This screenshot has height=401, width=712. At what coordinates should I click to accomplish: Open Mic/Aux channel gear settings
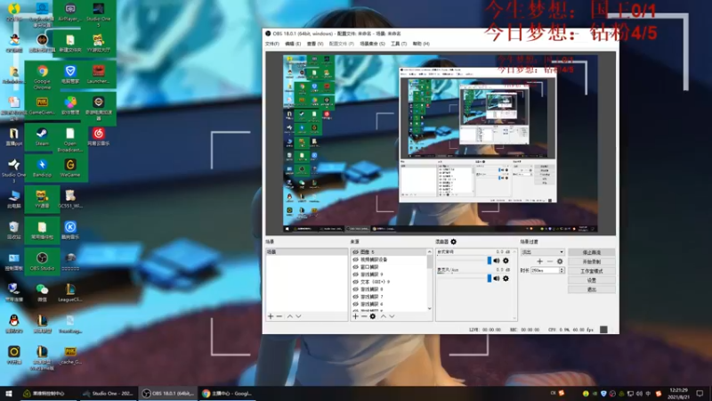click(506, 278)
